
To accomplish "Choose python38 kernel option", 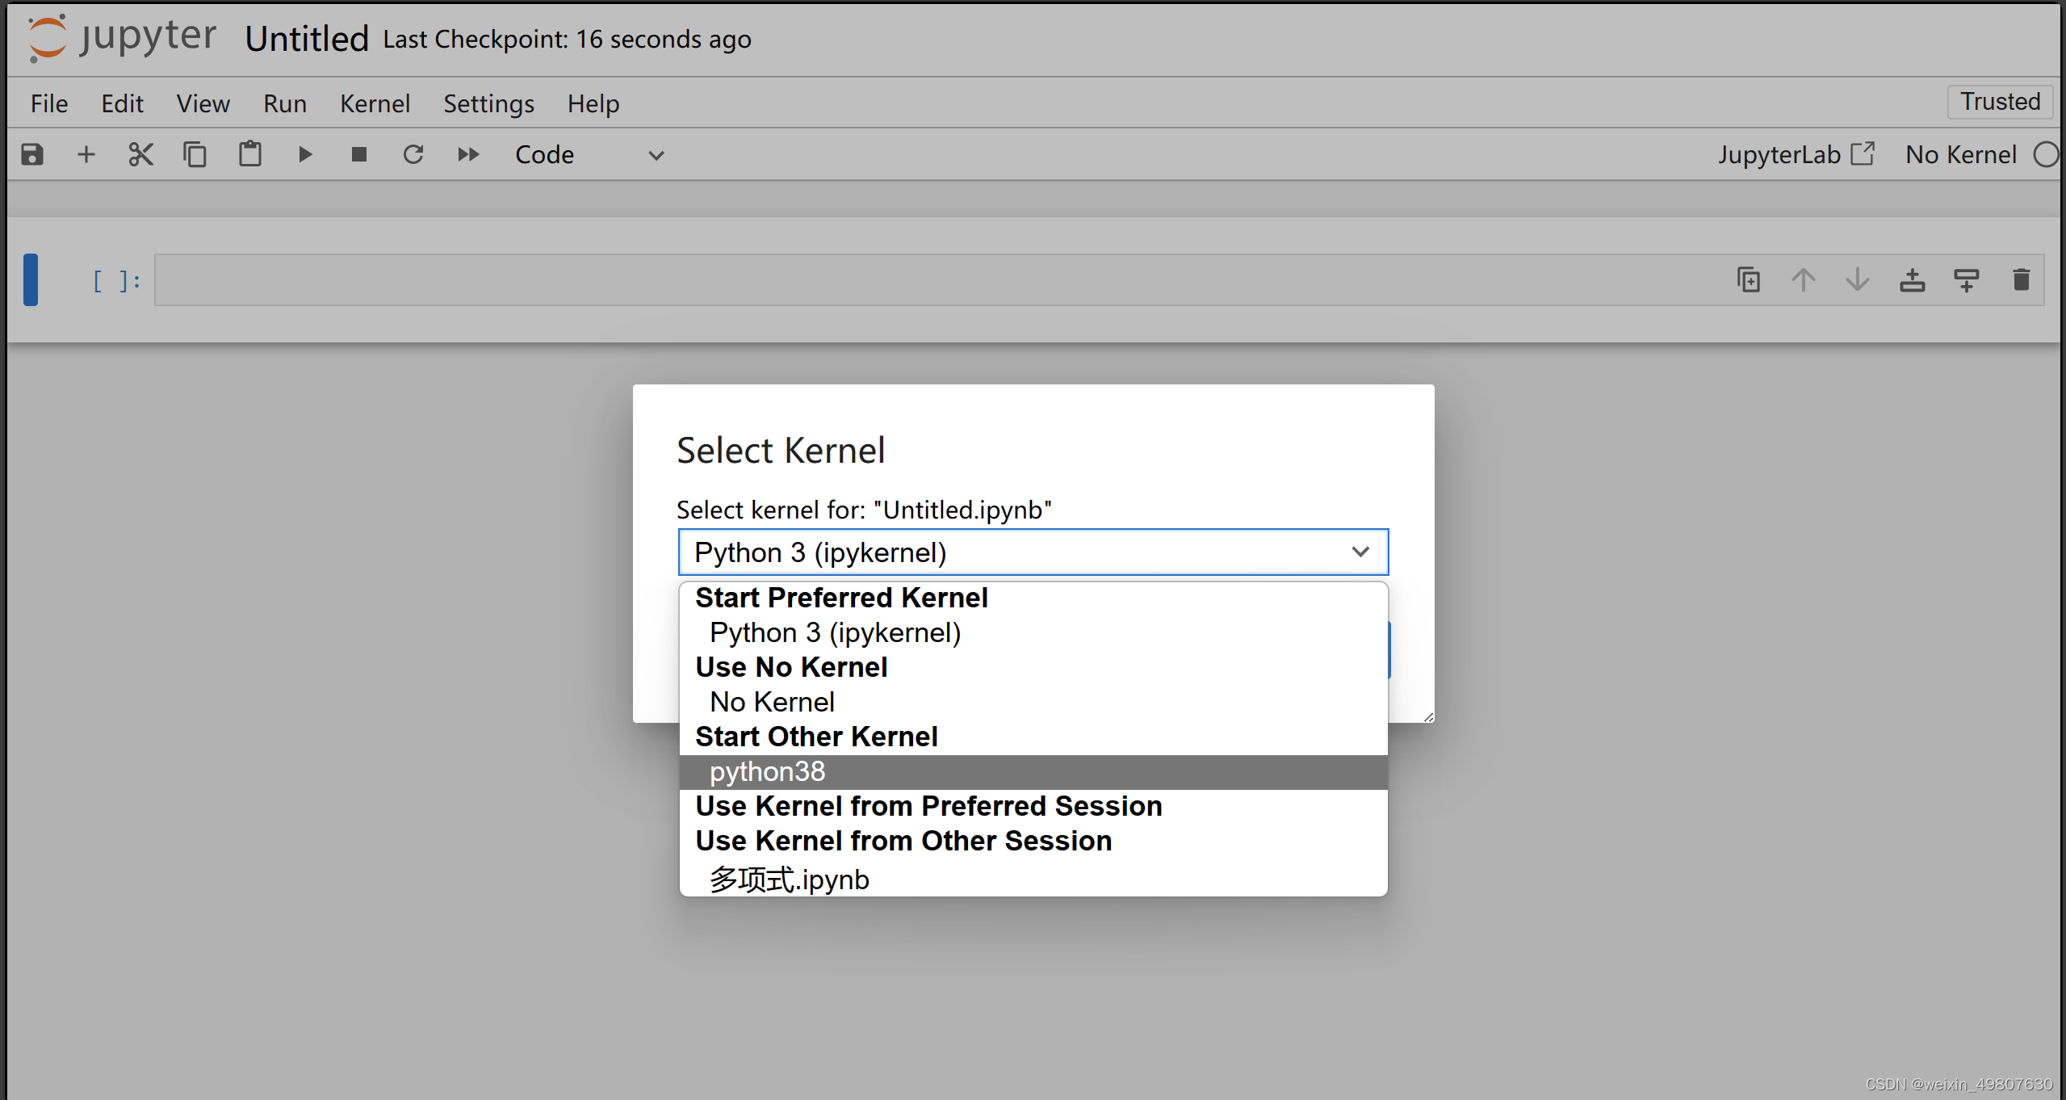I will (x=767, y=771).
